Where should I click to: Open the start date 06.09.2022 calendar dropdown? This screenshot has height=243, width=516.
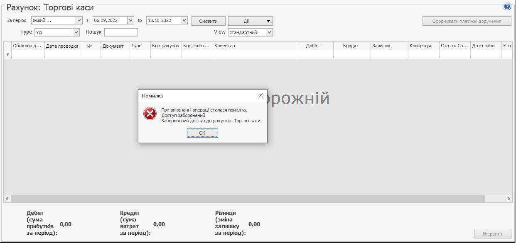pyautogui.click(x=130, y=20)
